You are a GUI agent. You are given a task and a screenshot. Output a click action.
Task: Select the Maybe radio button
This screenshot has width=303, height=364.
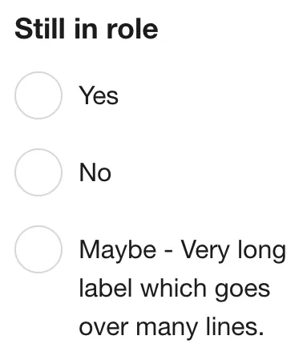(x=38, y=249)
